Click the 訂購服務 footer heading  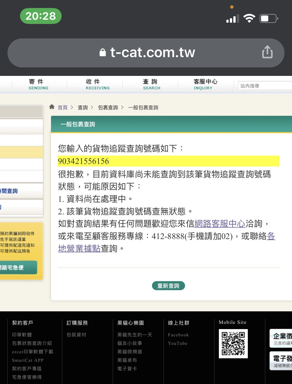tap(77, 323)
